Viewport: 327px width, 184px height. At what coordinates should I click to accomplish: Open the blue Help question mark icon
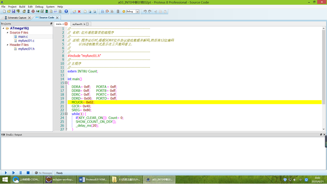[x=66, y=12]
